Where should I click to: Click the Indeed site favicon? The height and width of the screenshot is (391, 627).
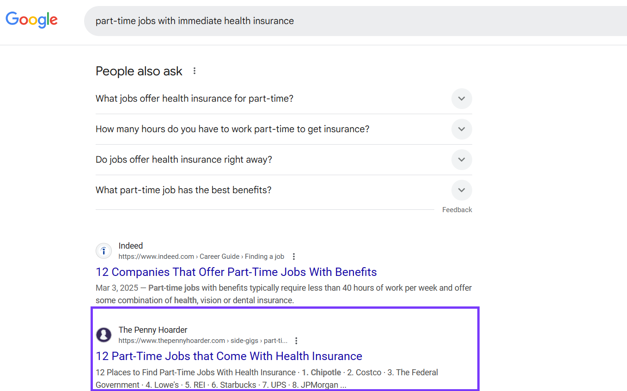tap(104, 251)
